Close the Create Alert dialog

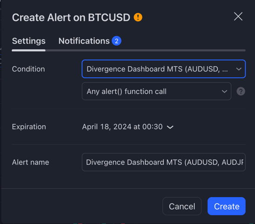click(x=238, y=16)
